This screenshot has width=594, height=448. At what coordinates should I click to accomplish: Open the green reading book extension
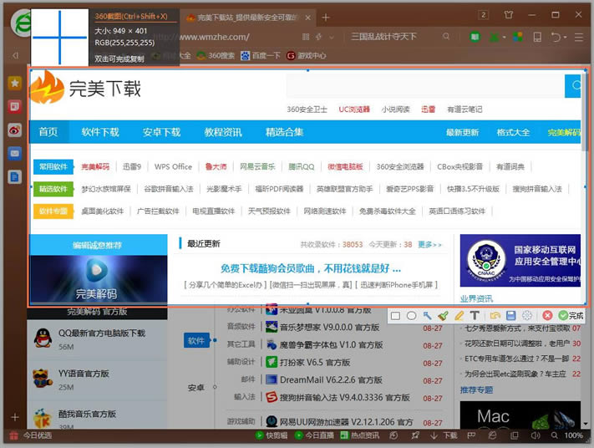coord(475,37)
